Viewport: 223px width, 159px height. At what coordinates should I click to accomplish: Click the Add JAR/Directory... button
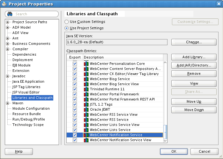pyautogui.click(x=194, y=65)
